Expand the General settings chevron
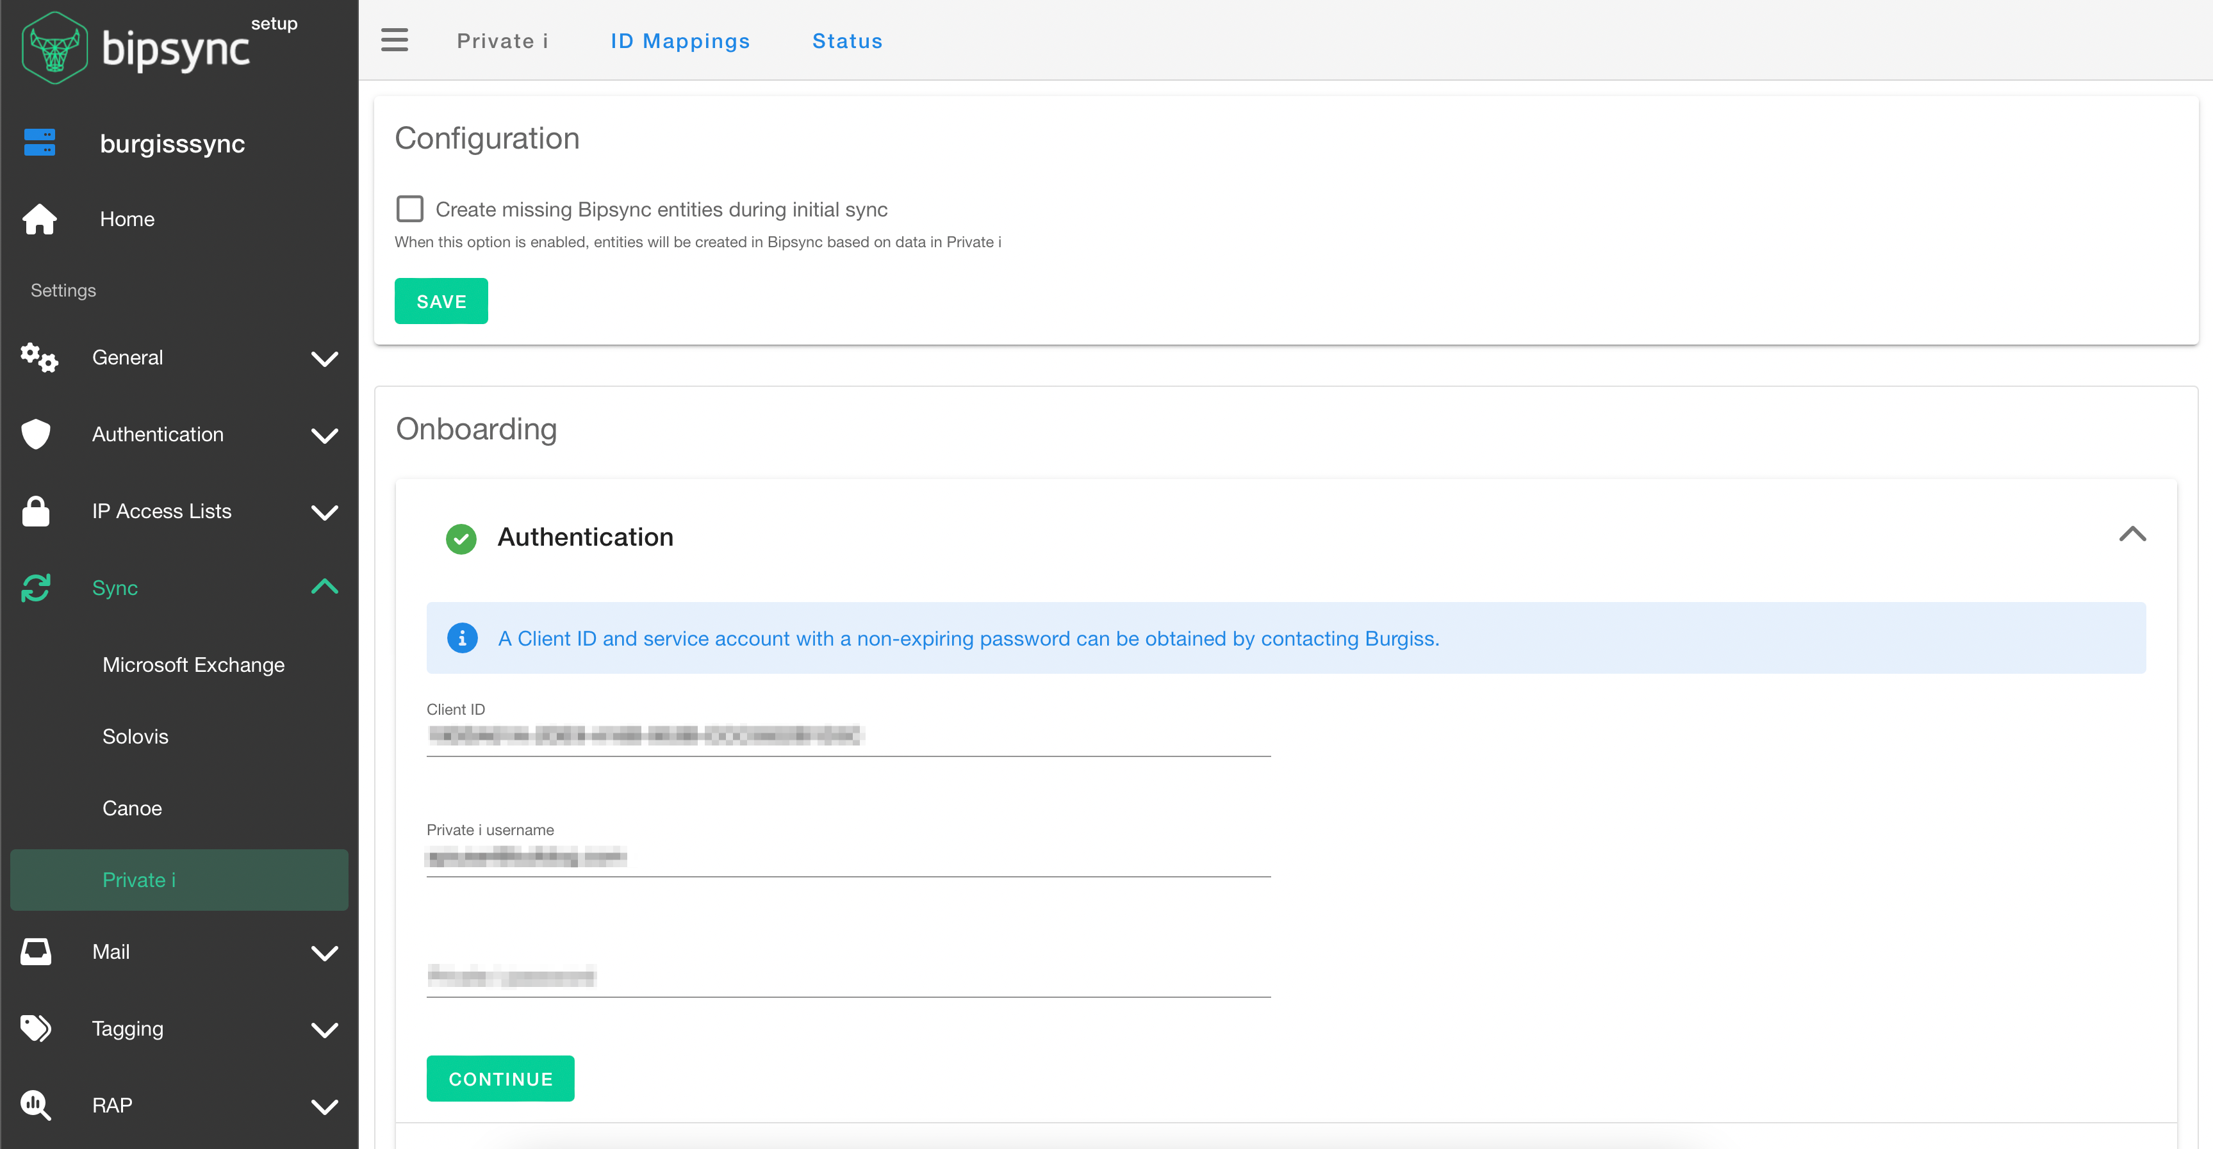The image size is (2213, 1149). pyautogui.click(x=324, y=358)
